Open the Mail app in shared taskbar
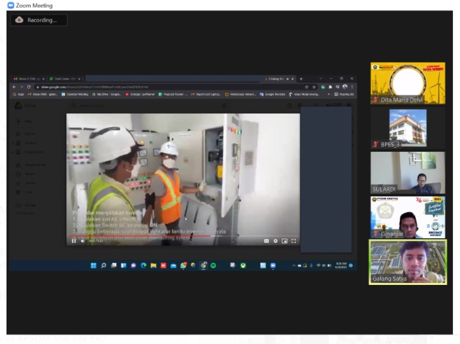 [174, 265]
